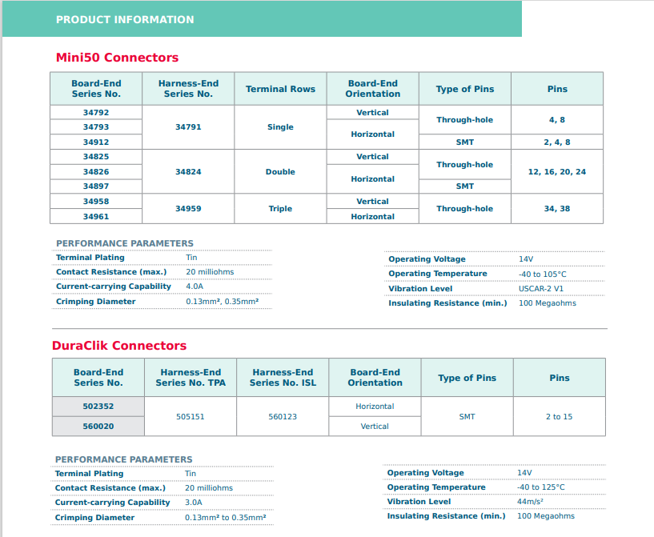Image resolution: width=654 pixels, height=537 pixels.
Task: Click harness-end series number 34791
Action: pyautogui.click(x=188, y=127)
